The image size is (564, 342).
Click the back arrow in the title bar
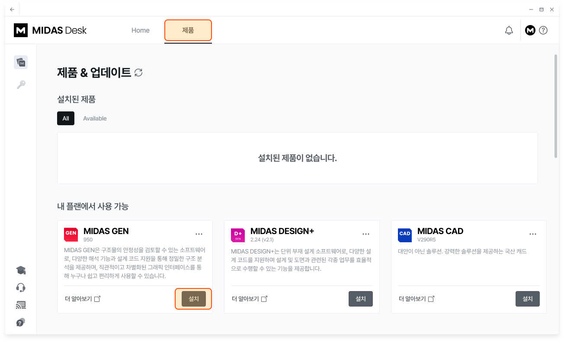[x=12, y=9]
